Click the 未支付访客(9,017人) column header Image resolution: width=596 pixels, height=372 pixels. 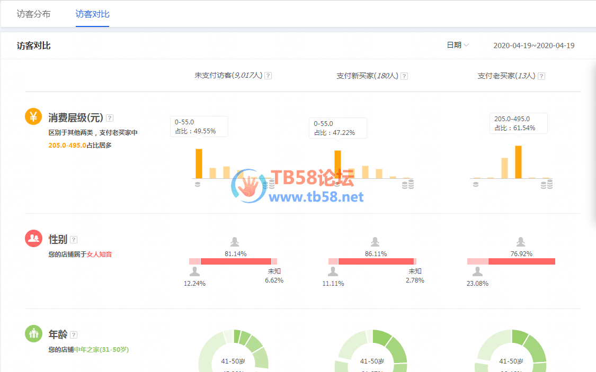tap(228, 76)
